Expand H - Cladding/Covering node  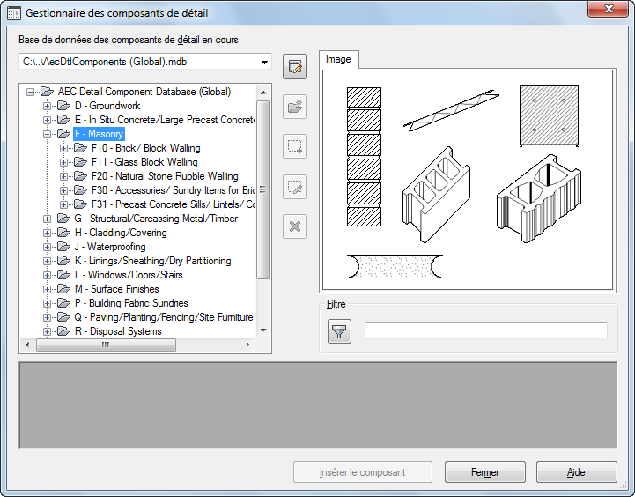[47, 233]
